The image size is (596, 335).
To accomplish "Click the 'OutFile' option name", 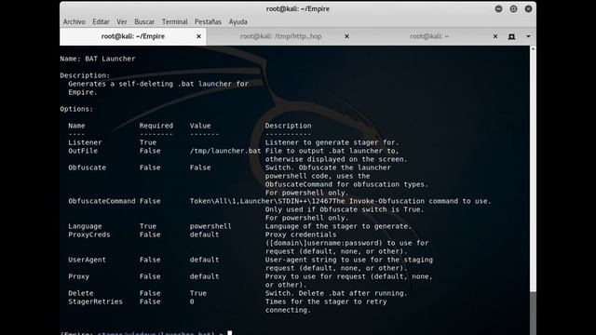I will 83,151.
